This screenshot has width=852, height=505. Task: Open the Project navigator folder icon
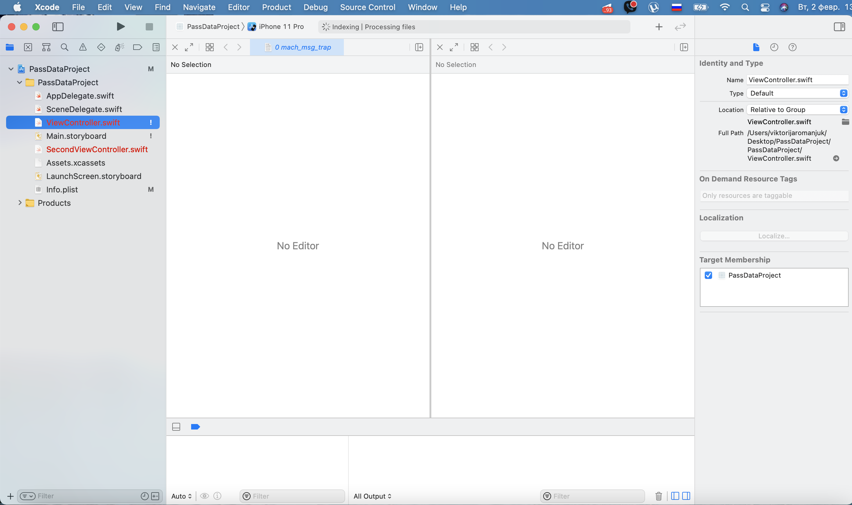[10, 47]
